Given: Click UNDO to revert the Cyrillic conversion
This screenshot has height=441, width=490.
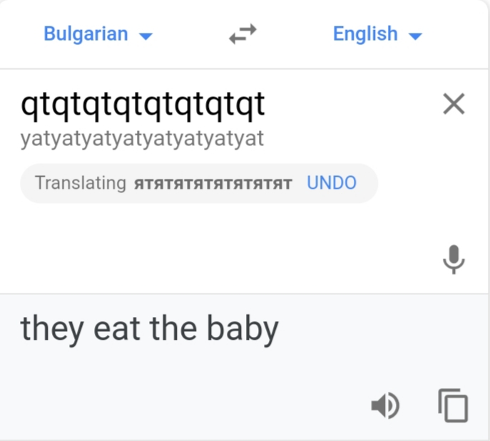Looking at the screenshot, I should tap(332, 183).
